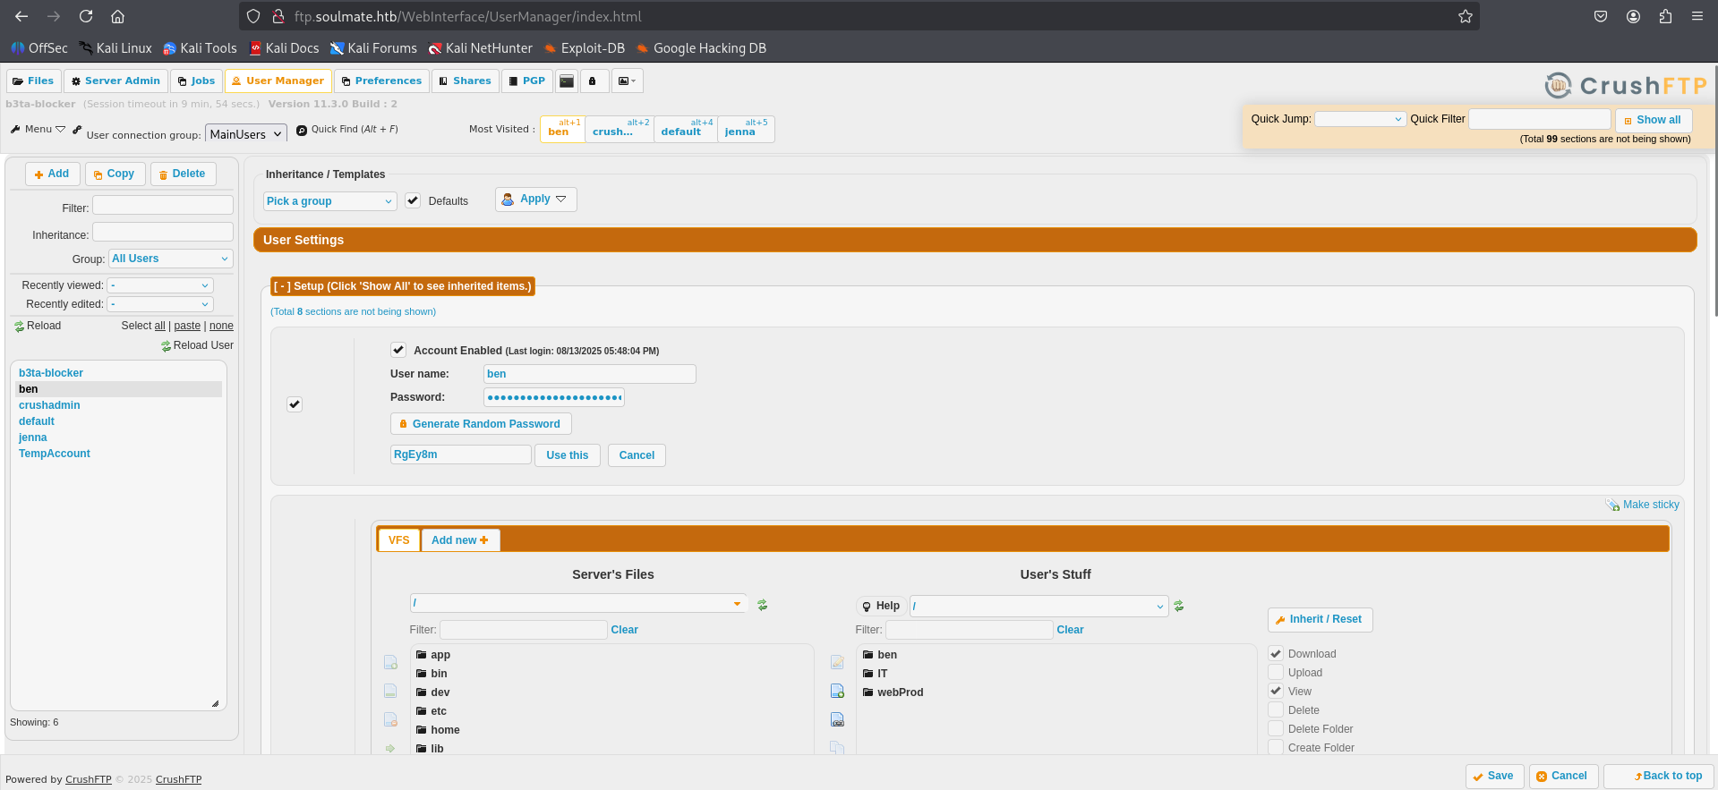
Task: Open the Quick Jump dropdown
Action: (1360, 119)
